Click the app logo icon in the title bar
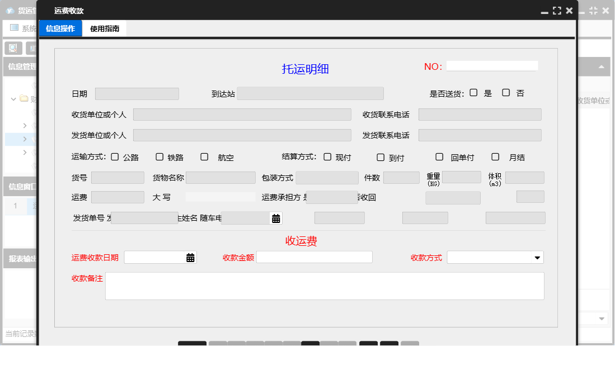615x366 pixels. click(x=9, y=9)
